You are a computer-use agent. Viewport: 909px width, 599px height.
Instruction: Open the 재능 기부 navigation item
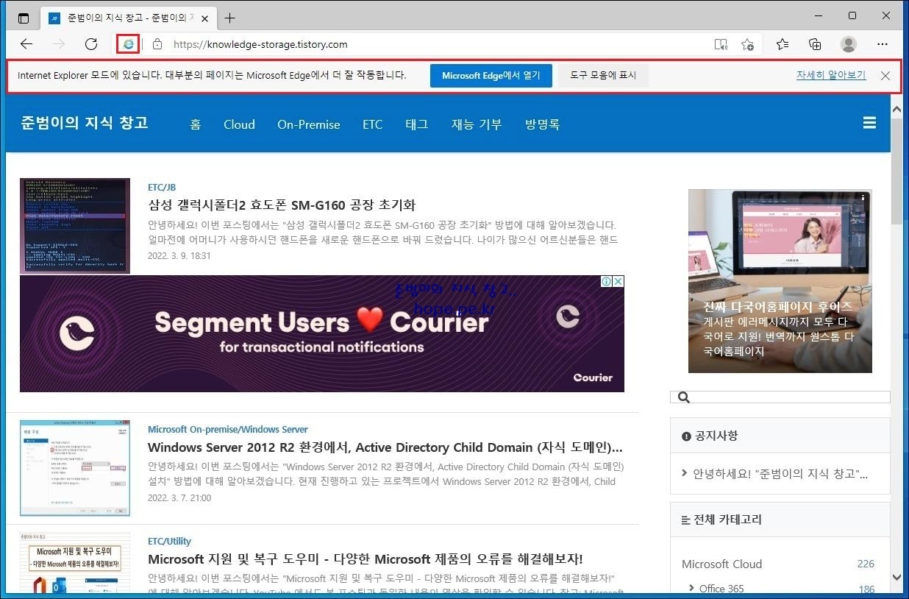(x=477, y=124)
